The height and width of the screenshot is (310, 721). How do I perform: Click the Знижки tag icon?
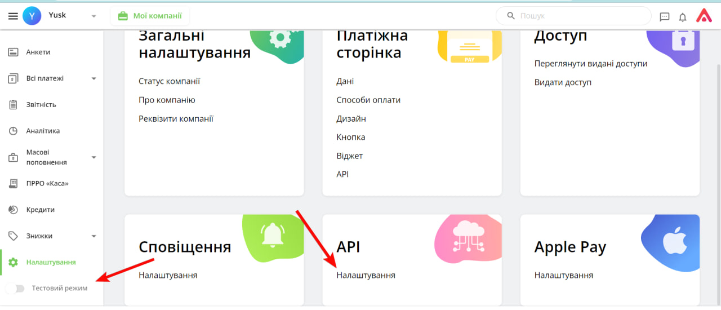14,236
